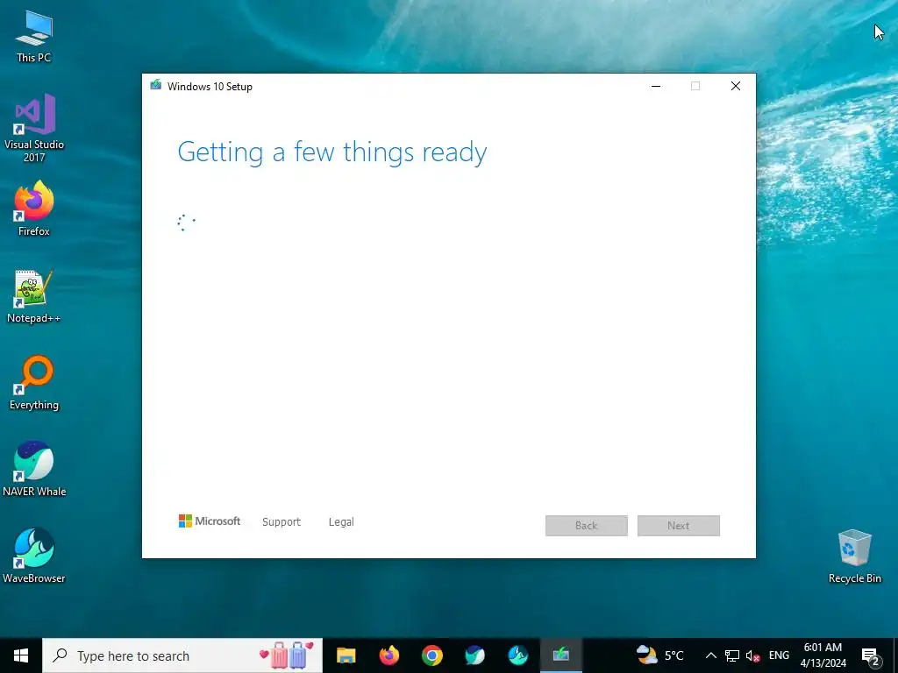The width and height of the screenshot is (898, 673).
Task: Click the Next button in Setup
Action: (679, 526)
